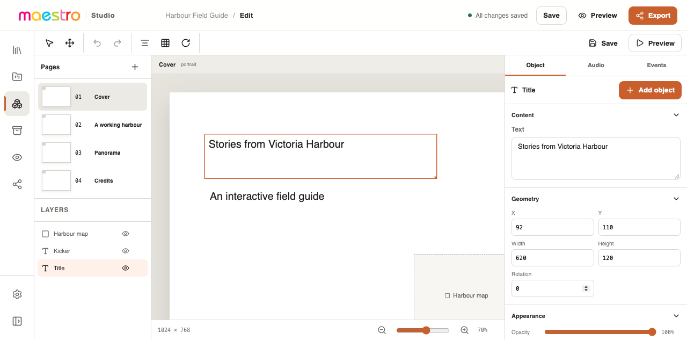Open the eye preview sidebar icon
The width and height of the screenshot is (687, 340).
tap(17, 157)
